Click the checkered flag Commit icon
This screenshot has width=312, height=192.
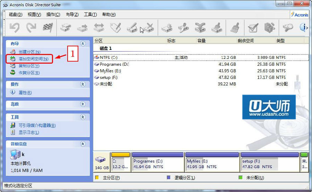point(47,28)
